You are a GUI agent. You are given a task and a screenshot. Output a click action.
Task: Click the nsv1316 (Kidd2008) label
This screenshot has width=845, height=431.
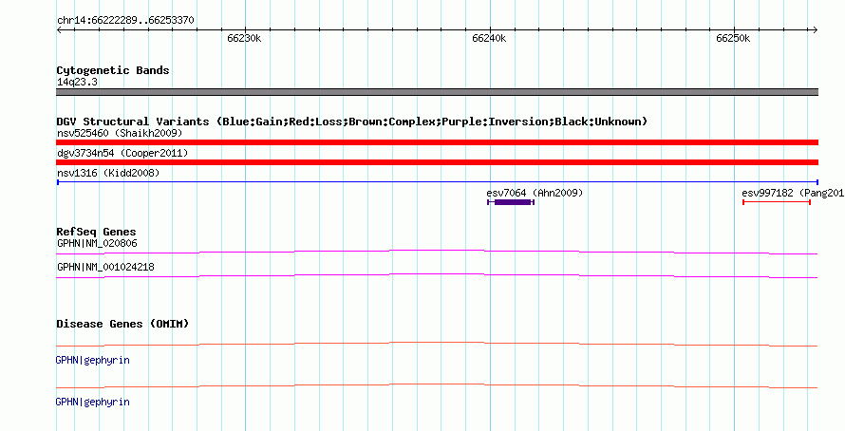108,173
